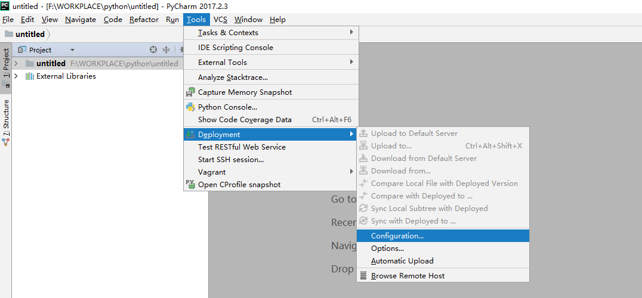Click the Browse Remote Host icon
The image size is (642, 298).
(x=363, y=275)
